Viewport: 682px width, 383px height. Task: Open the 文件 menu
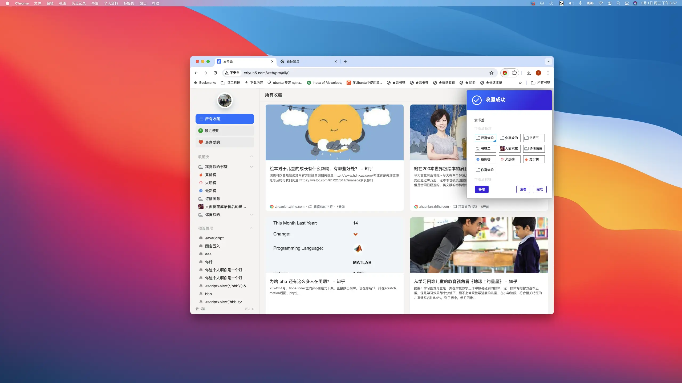38,3
